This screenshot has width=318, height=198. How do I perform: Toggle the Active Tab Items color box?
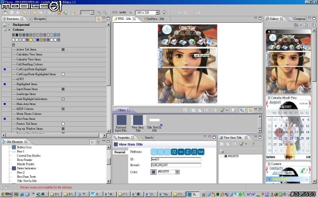click(x=63, y=49)
